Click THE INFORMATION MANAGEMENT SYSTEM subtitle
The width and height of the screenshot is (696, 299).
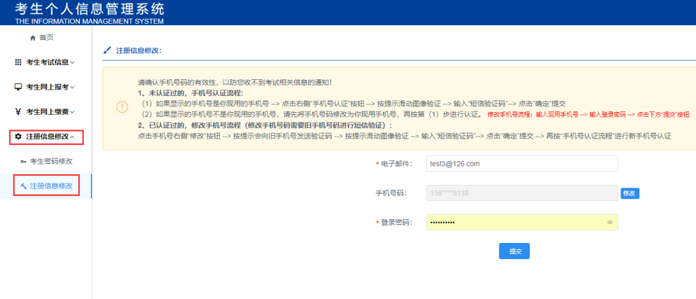pos(89,21)
